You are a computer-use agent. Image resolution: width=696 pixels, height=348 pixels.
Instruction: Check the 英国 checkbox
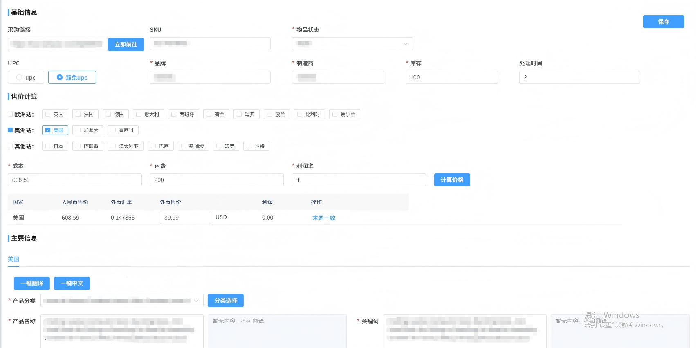[48, 115]
